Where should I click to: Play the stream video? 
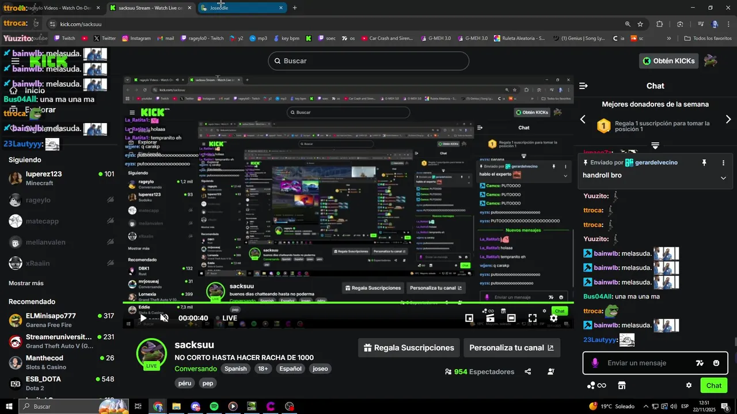[x=143, y=318]
